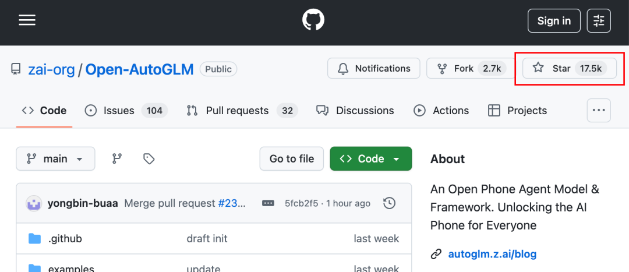
Task: Show more tabs via the ellipsis button
Action: [x=599, y=110]
